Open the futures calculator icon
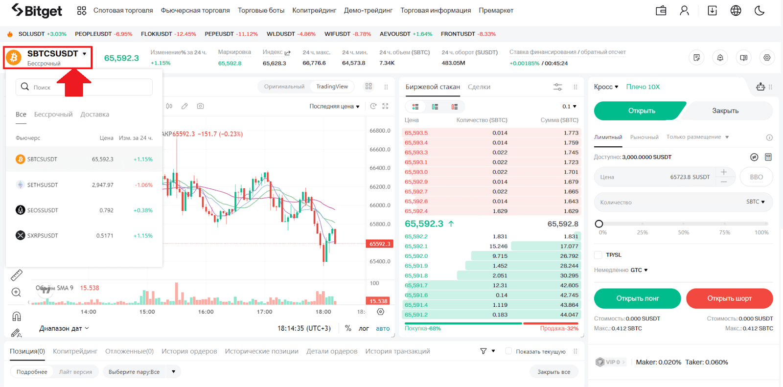 pos(768,157)
